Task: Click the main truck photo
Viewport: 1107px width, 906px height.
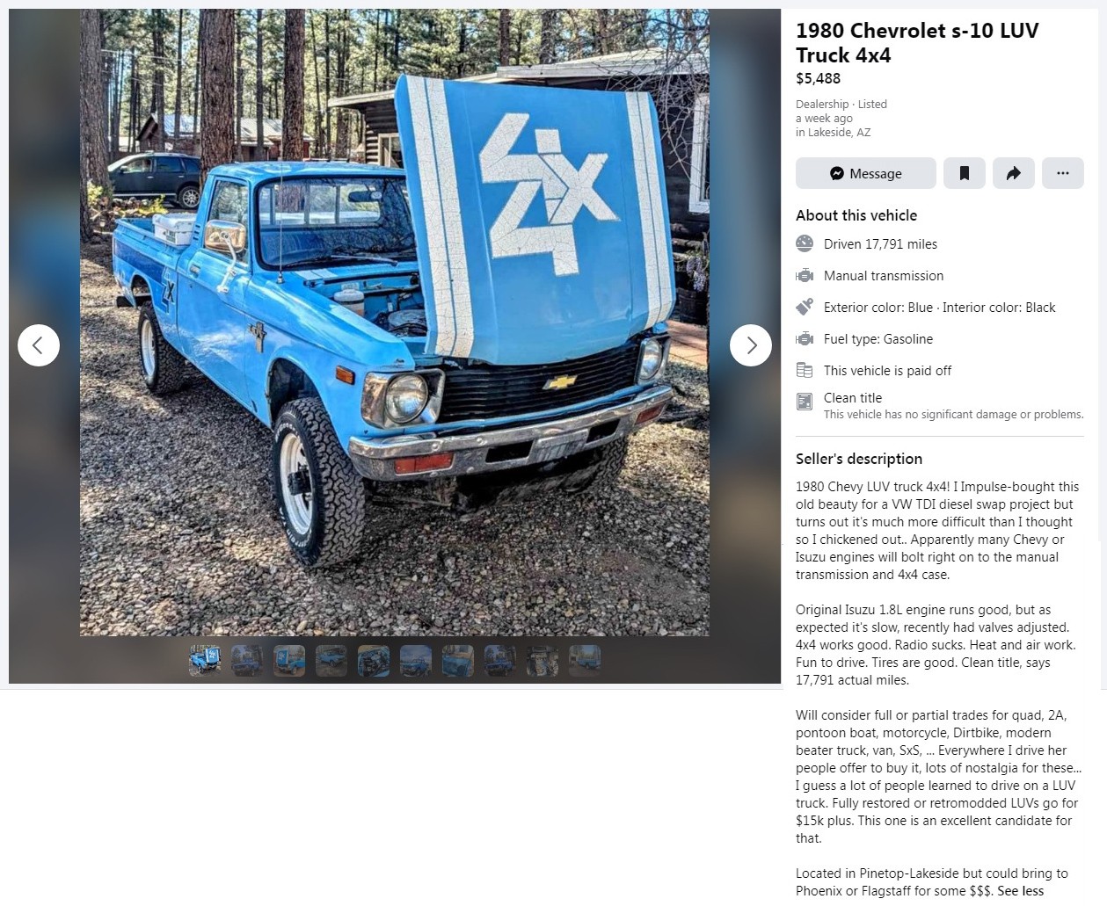Action: (394, 323)
